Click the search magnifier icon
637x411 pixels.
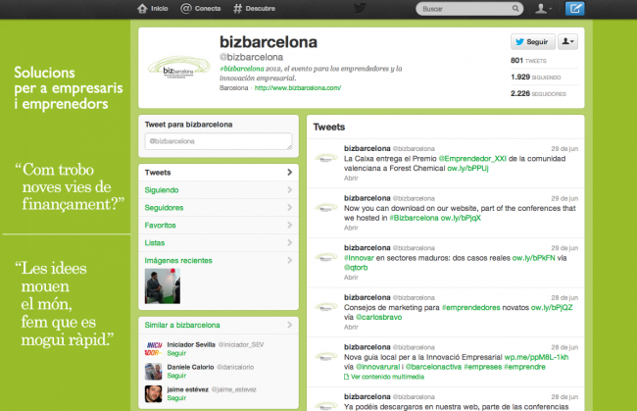pos(515,9)
